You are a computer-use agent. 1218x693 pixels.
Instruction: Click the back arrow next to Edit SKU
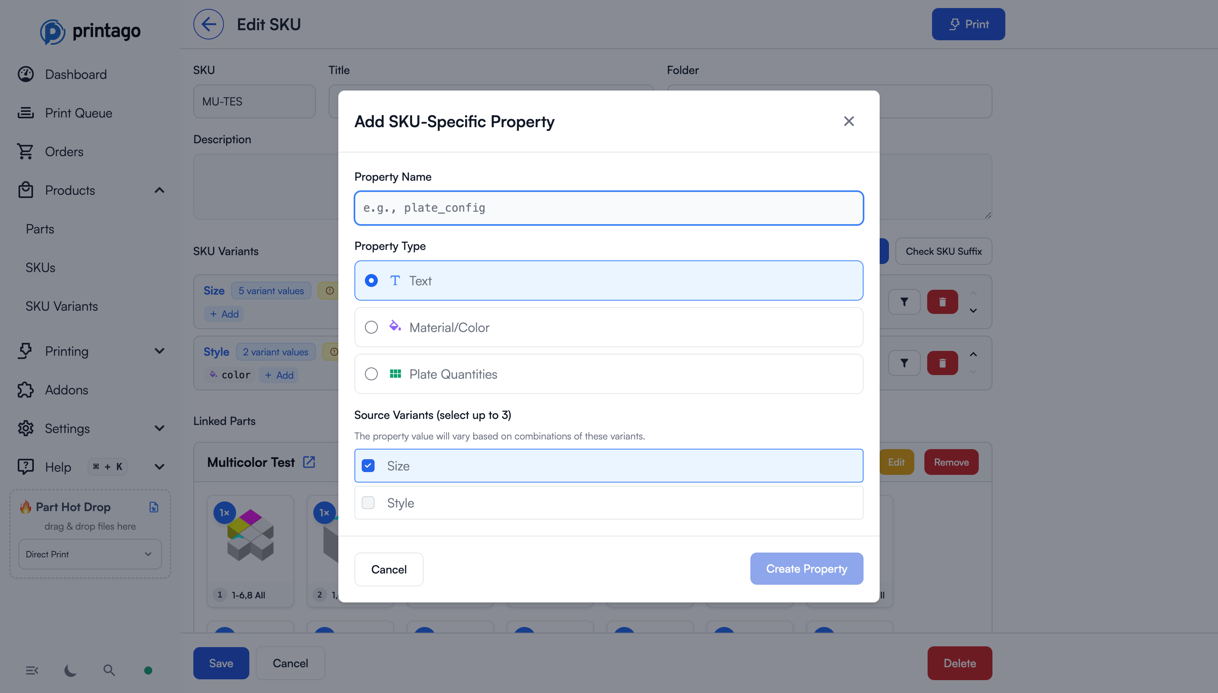pyautogui.click(x=208, y=24)
